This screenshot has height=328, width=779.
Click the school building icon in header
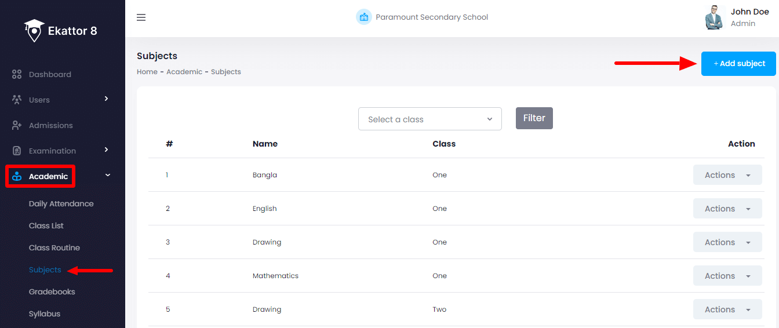click(363, 17)
